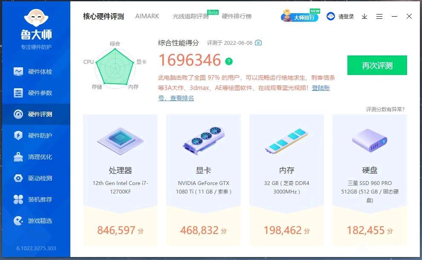Open 游戏精选 in the sidebar
Image resolution: width=422 pixels, height=260 pixels.
36,221
